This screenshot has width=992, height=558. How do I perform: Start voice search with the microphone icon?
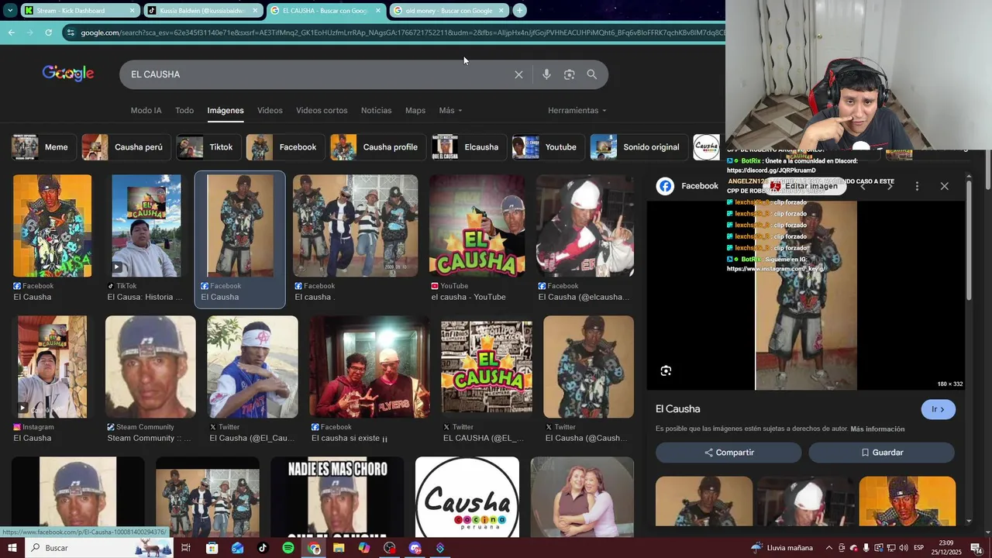tap(546, 74)
